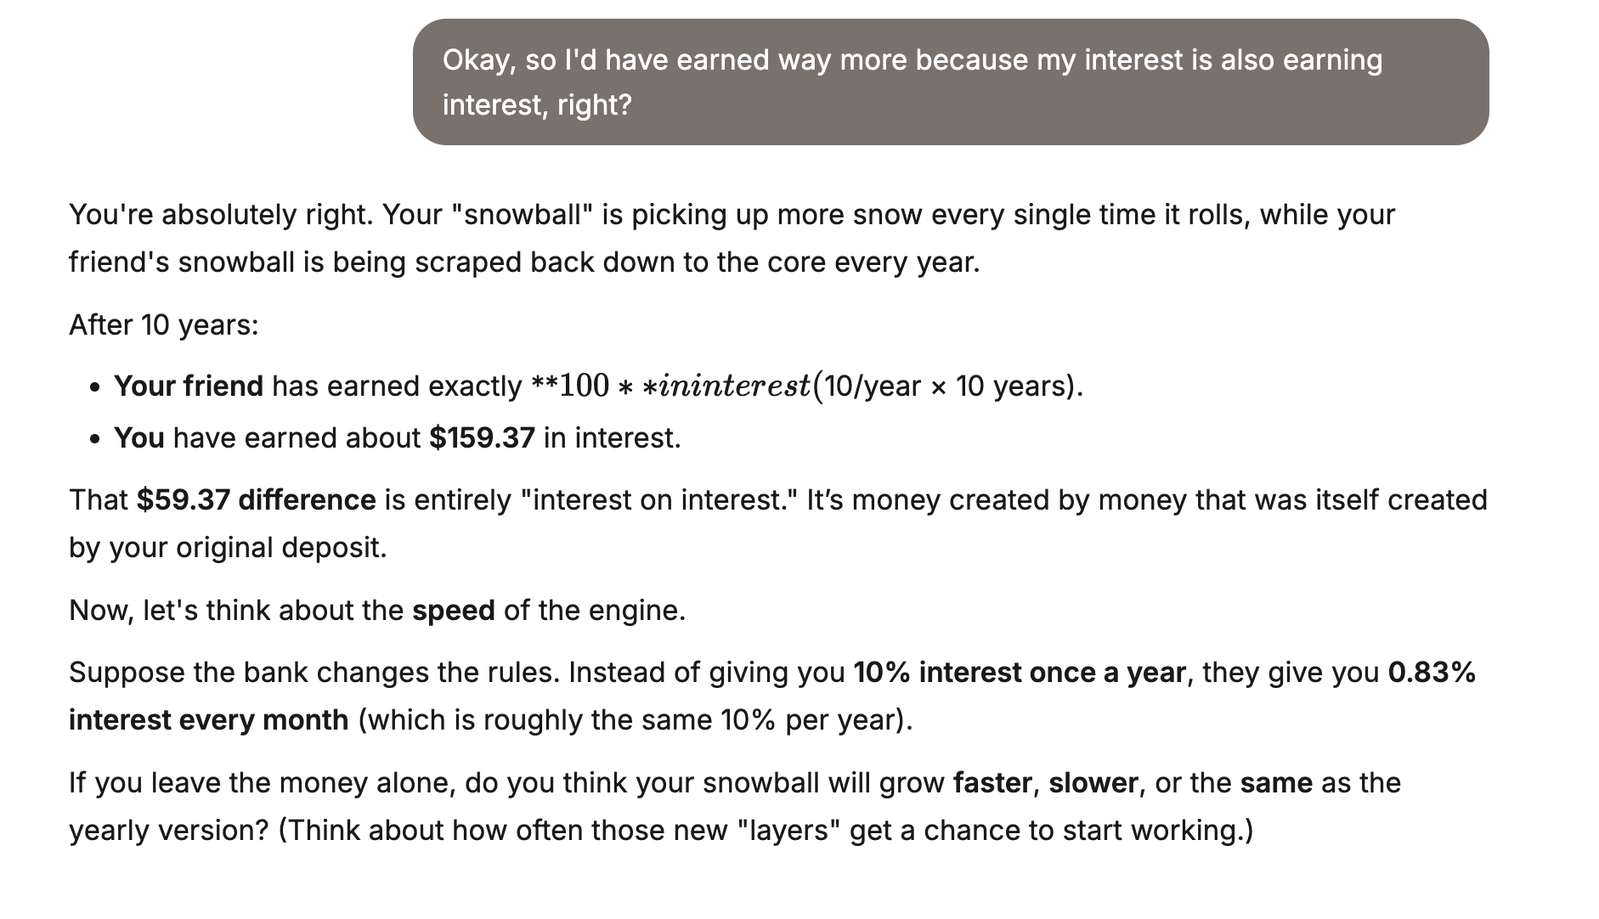Click the "You're absolutely right" opening sentence

(x=221, y=215)
